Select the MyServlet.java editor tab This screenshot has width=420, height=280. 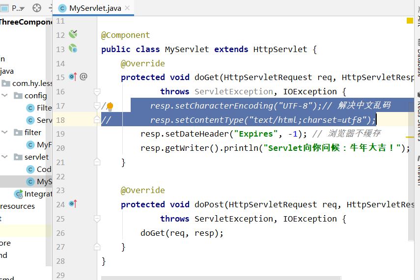93,8
